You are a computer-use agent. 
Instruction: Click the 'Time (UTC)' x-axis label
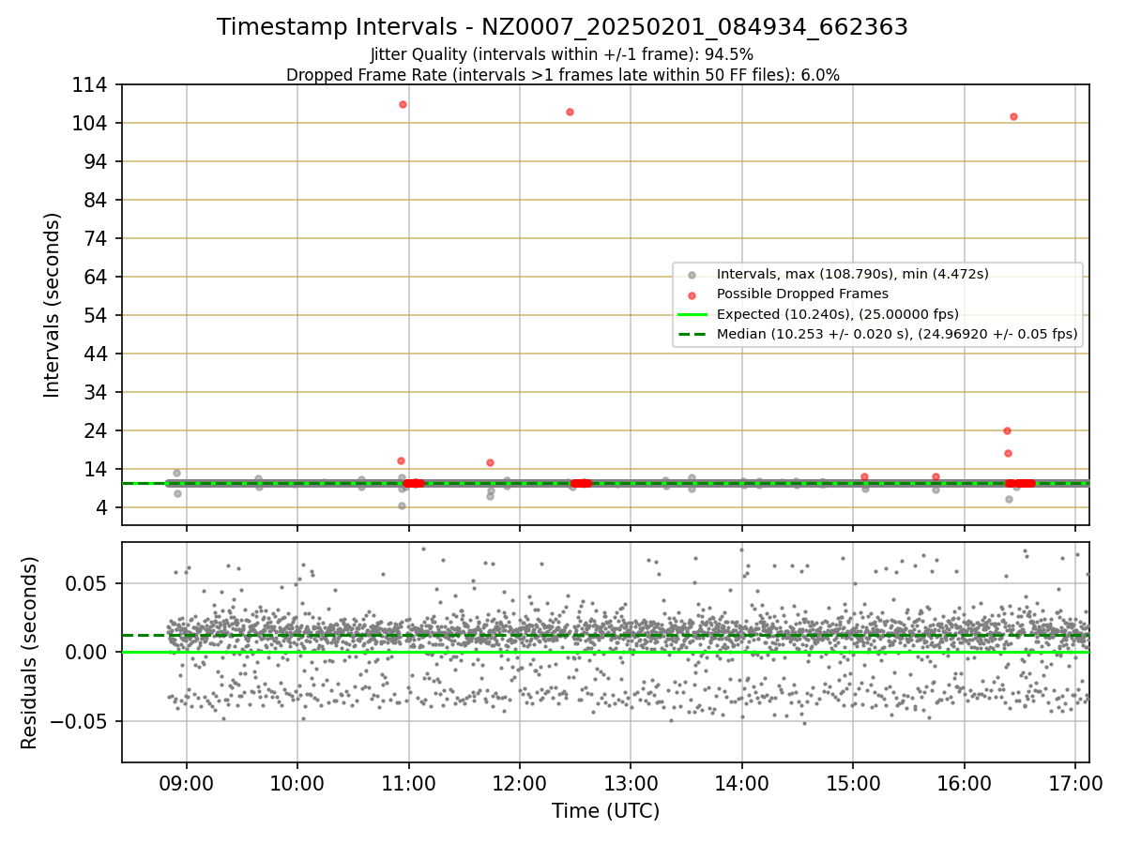point(605,811)
